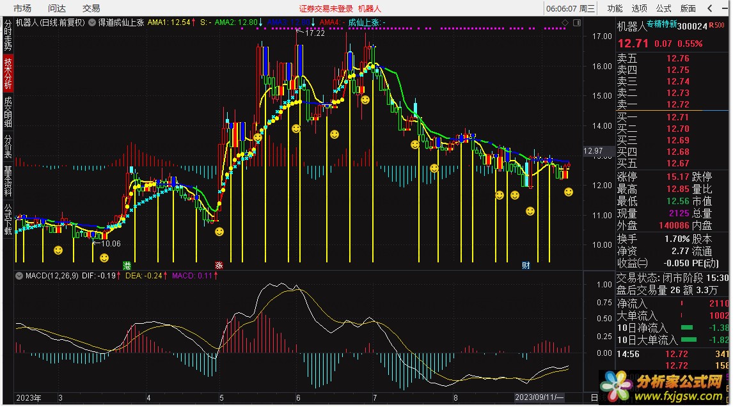Screen dimensions: 733x407
Task: Expand the MACD indicator dropdown
Action: click(19, 276)
